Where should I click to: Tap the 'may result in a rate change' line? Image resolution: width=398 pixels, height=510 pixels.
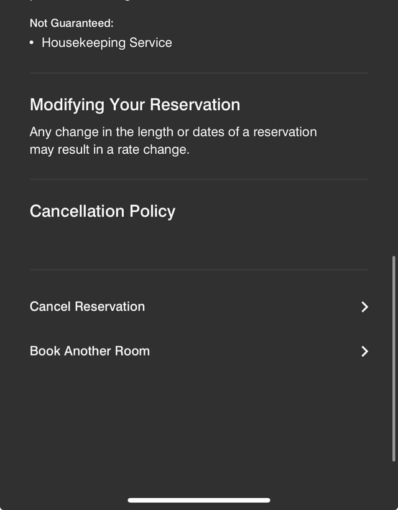point(109,149)
